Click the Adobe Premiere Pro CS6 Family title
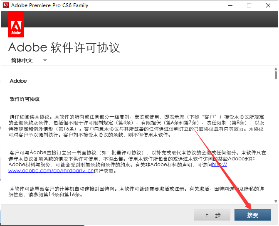The image size is (279, 226). pos(49,5)
